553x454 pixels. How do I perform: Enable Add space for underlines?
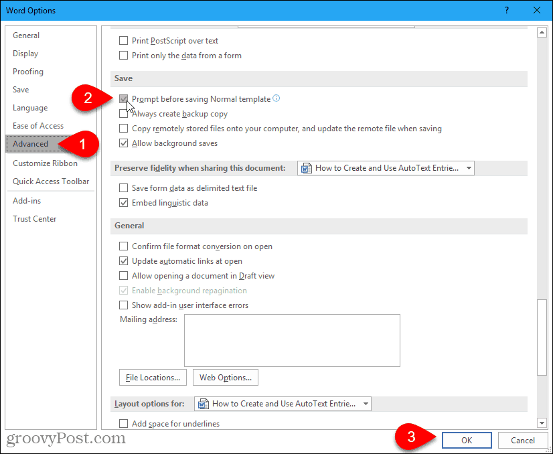point(123,423)
